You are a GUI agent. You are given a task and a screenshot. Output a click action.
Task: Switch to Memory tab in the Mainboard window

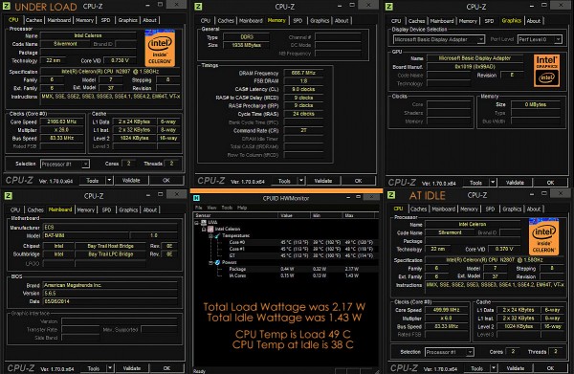pyautogui.click(x=86, y=209)
